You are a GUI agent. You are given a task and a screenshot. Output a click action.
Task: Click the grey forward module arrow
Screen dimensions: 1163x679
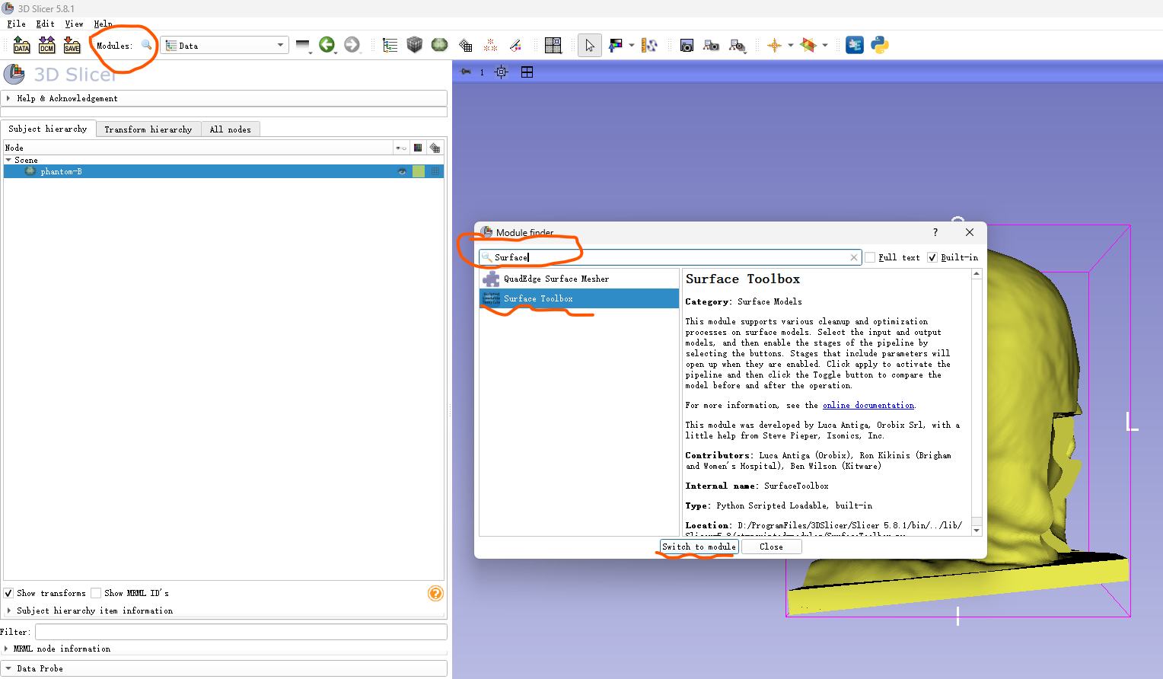352,45
